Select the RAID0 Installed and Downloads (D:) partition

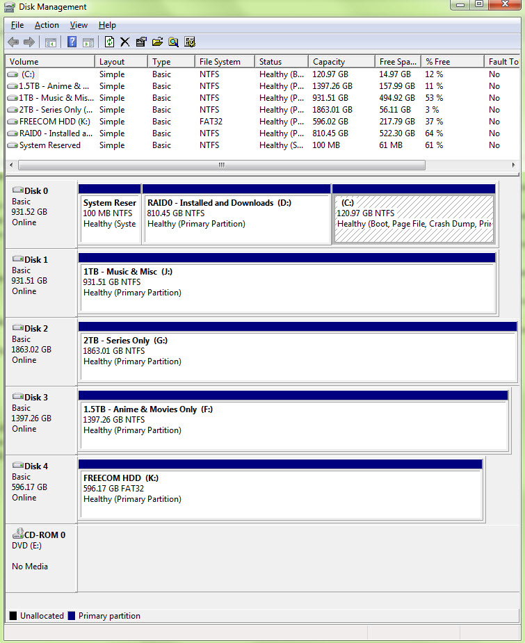click(236, 214)
